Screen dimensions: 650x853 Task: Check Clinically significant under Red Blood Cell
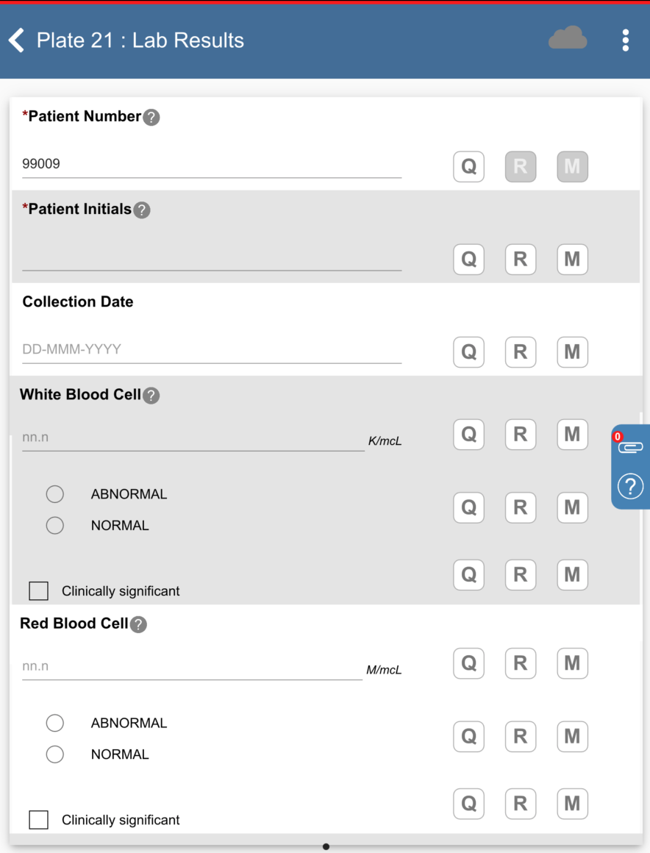tap(38, 820)
